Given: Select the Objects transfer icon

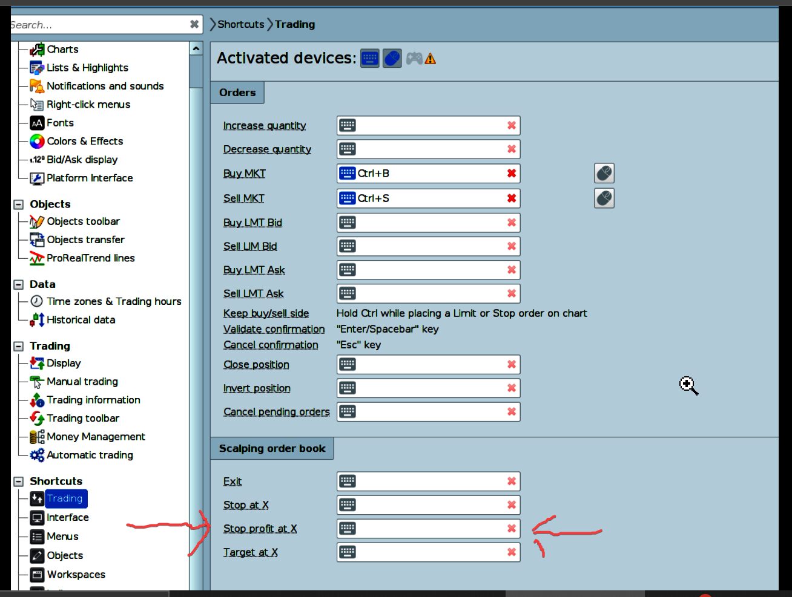Looking at the screenshot, I should click(x=37, y=240).
